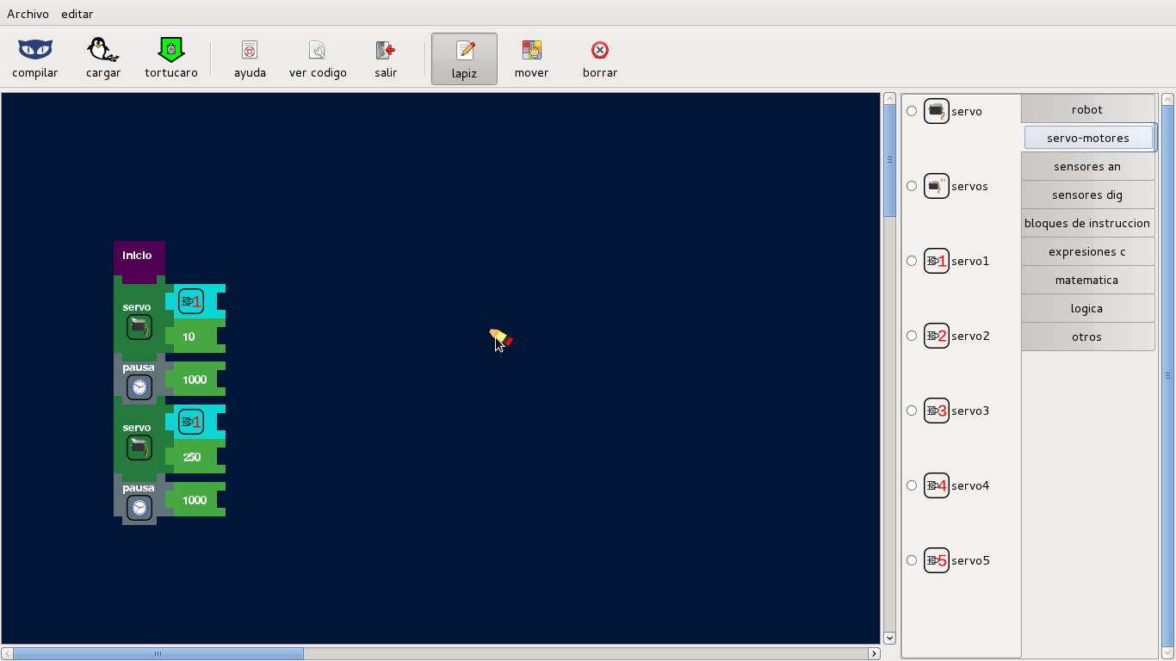Select the servo5 radio button
The height and width of the screenshot is (661, 1176).
pyautogui.click(x=912, y=560)
